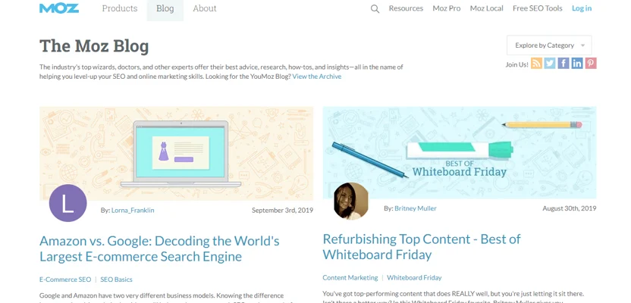Click the Best of Whiteboard Friday banner
Screen dimensions: 631x303
click(460, 152)
